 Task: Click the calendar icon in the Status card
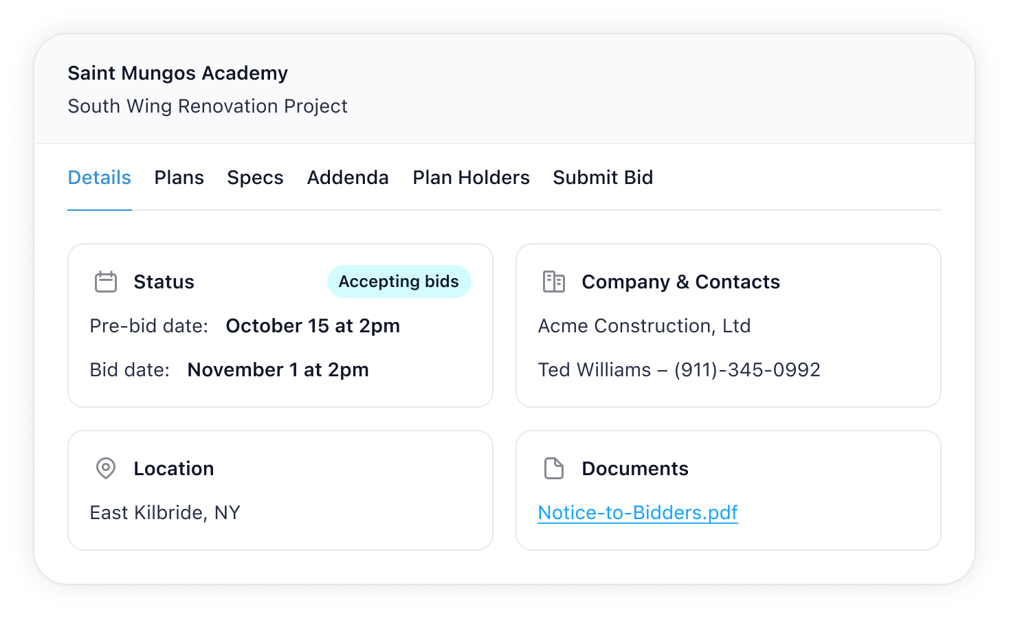pyautogui.click(x=105, y=282)
